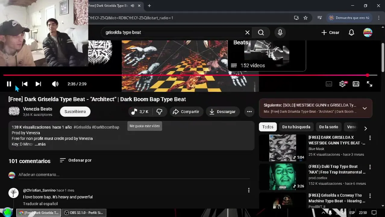Open the Chrome three-dot menu

(379, 18)
